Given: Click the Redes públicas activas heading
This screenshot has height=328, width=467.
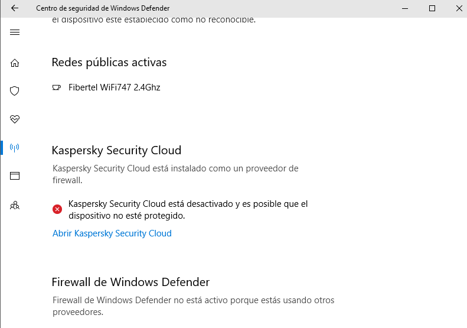Looking at the screenshot, I should 109,62.
